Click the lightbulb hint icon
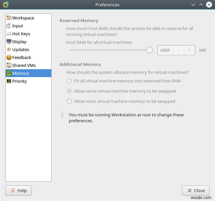Viewport: 215px width, 201px height. (x=62, y=114)
